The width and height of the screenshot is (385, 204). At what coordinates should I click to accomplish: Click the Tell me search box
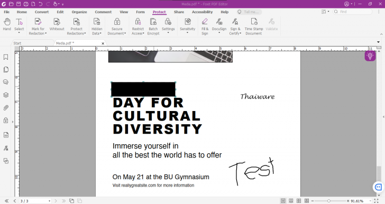pyautogui.click(x=249, y=12)
